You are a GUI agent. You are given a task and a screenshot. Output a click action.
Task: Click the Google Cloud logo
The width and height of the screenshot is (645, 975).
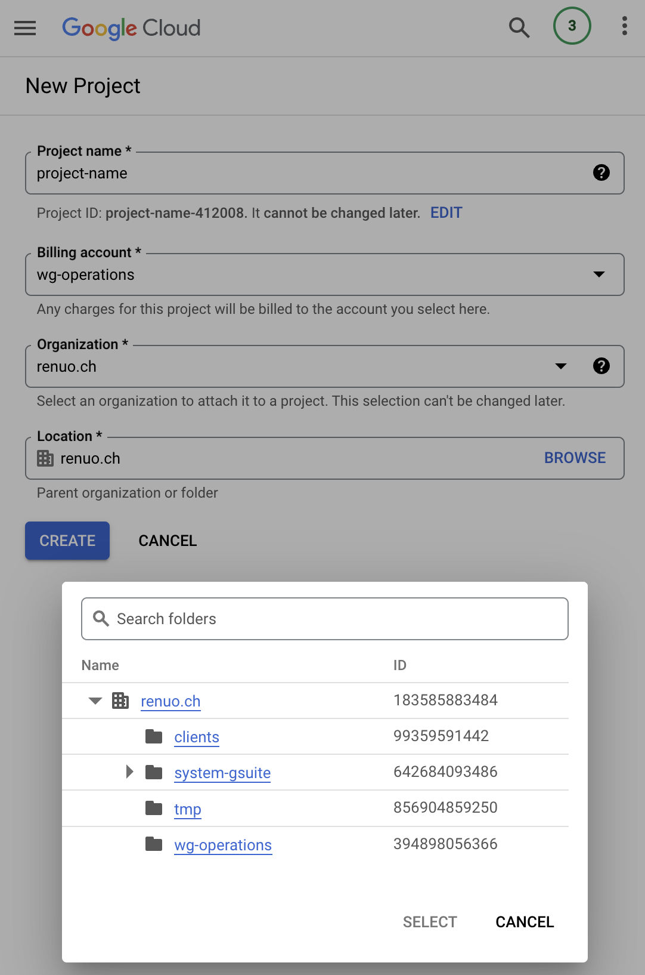coord(131,28)
